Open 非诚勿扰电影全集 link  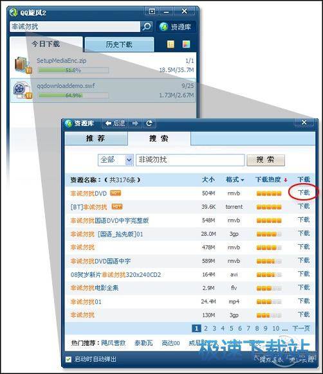coord(95,288)
